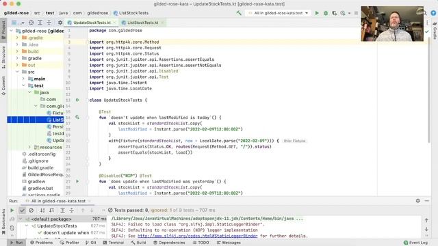Open Dependencies tool window in bottom bar

169,243
